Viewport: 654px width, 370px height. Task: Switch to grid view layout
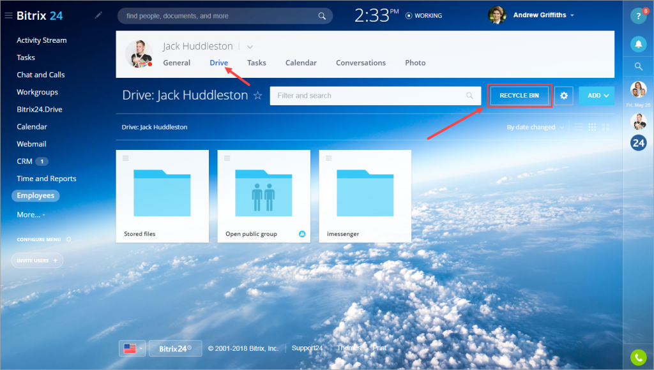coord(592,127)
